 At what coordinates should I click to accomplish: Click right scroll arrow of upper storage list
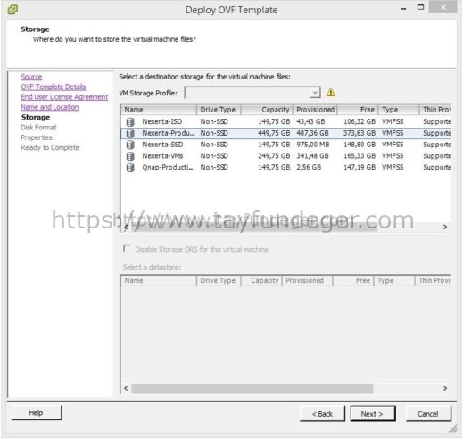pos(445,227)
